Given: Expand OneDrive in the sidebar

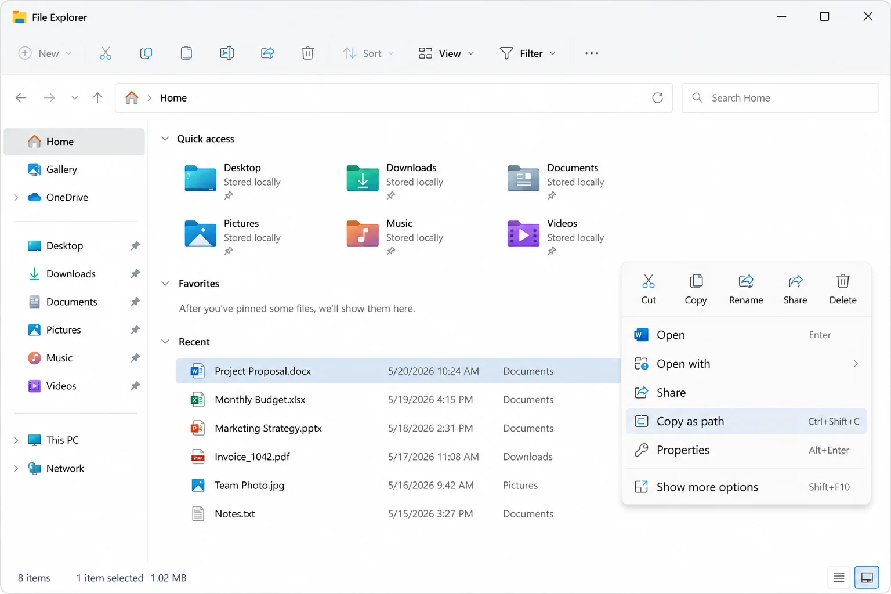Looking at the screenshot, I should click(16, 197).
